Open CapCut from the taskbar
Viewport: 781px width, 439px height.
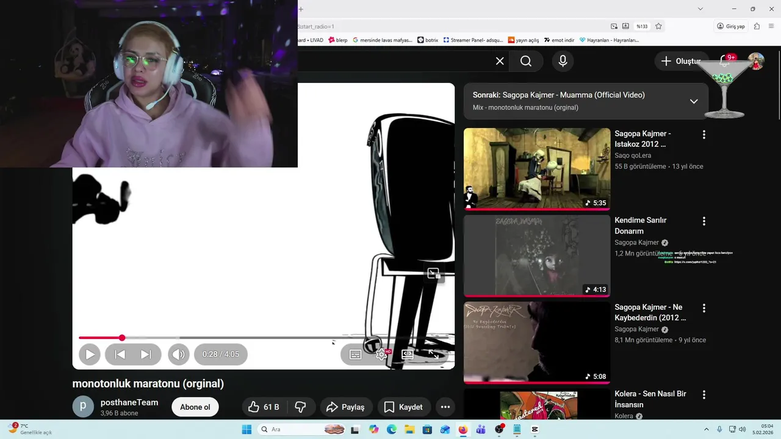click(x=535, y=429)
